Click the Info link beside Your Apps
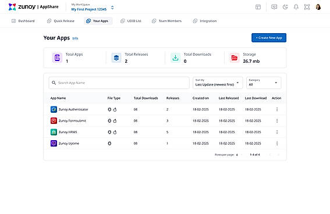 click(75, 38)
